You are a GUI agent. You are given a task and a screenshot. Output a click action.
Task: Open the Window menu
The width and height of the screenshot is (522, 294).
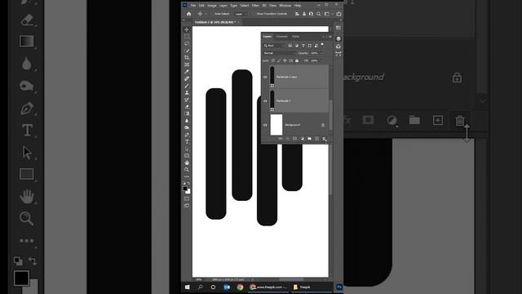[285, 6]
